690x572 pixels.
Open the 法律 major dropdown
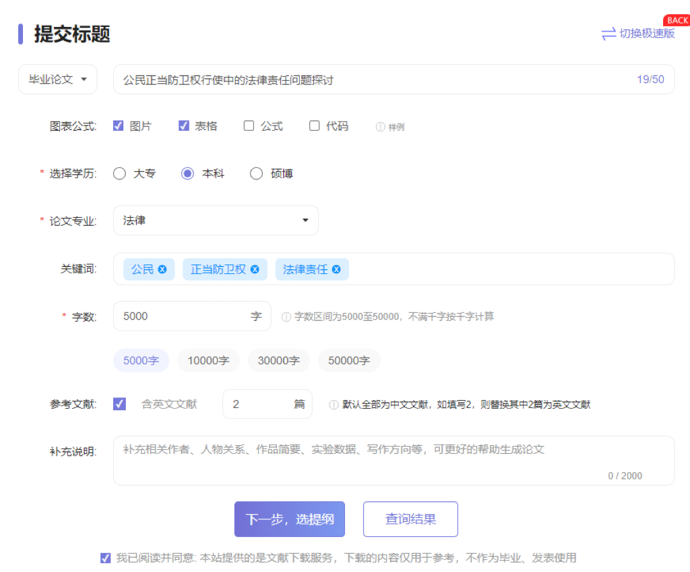click(216, 221)
